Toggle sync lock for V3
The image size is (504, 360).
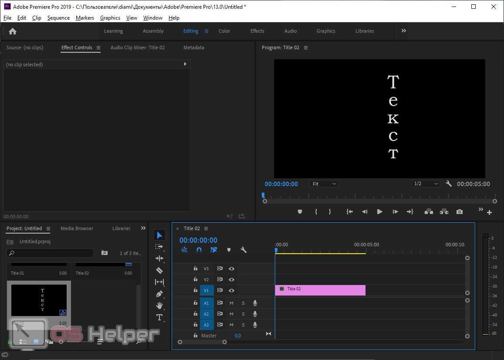(220, 268)
